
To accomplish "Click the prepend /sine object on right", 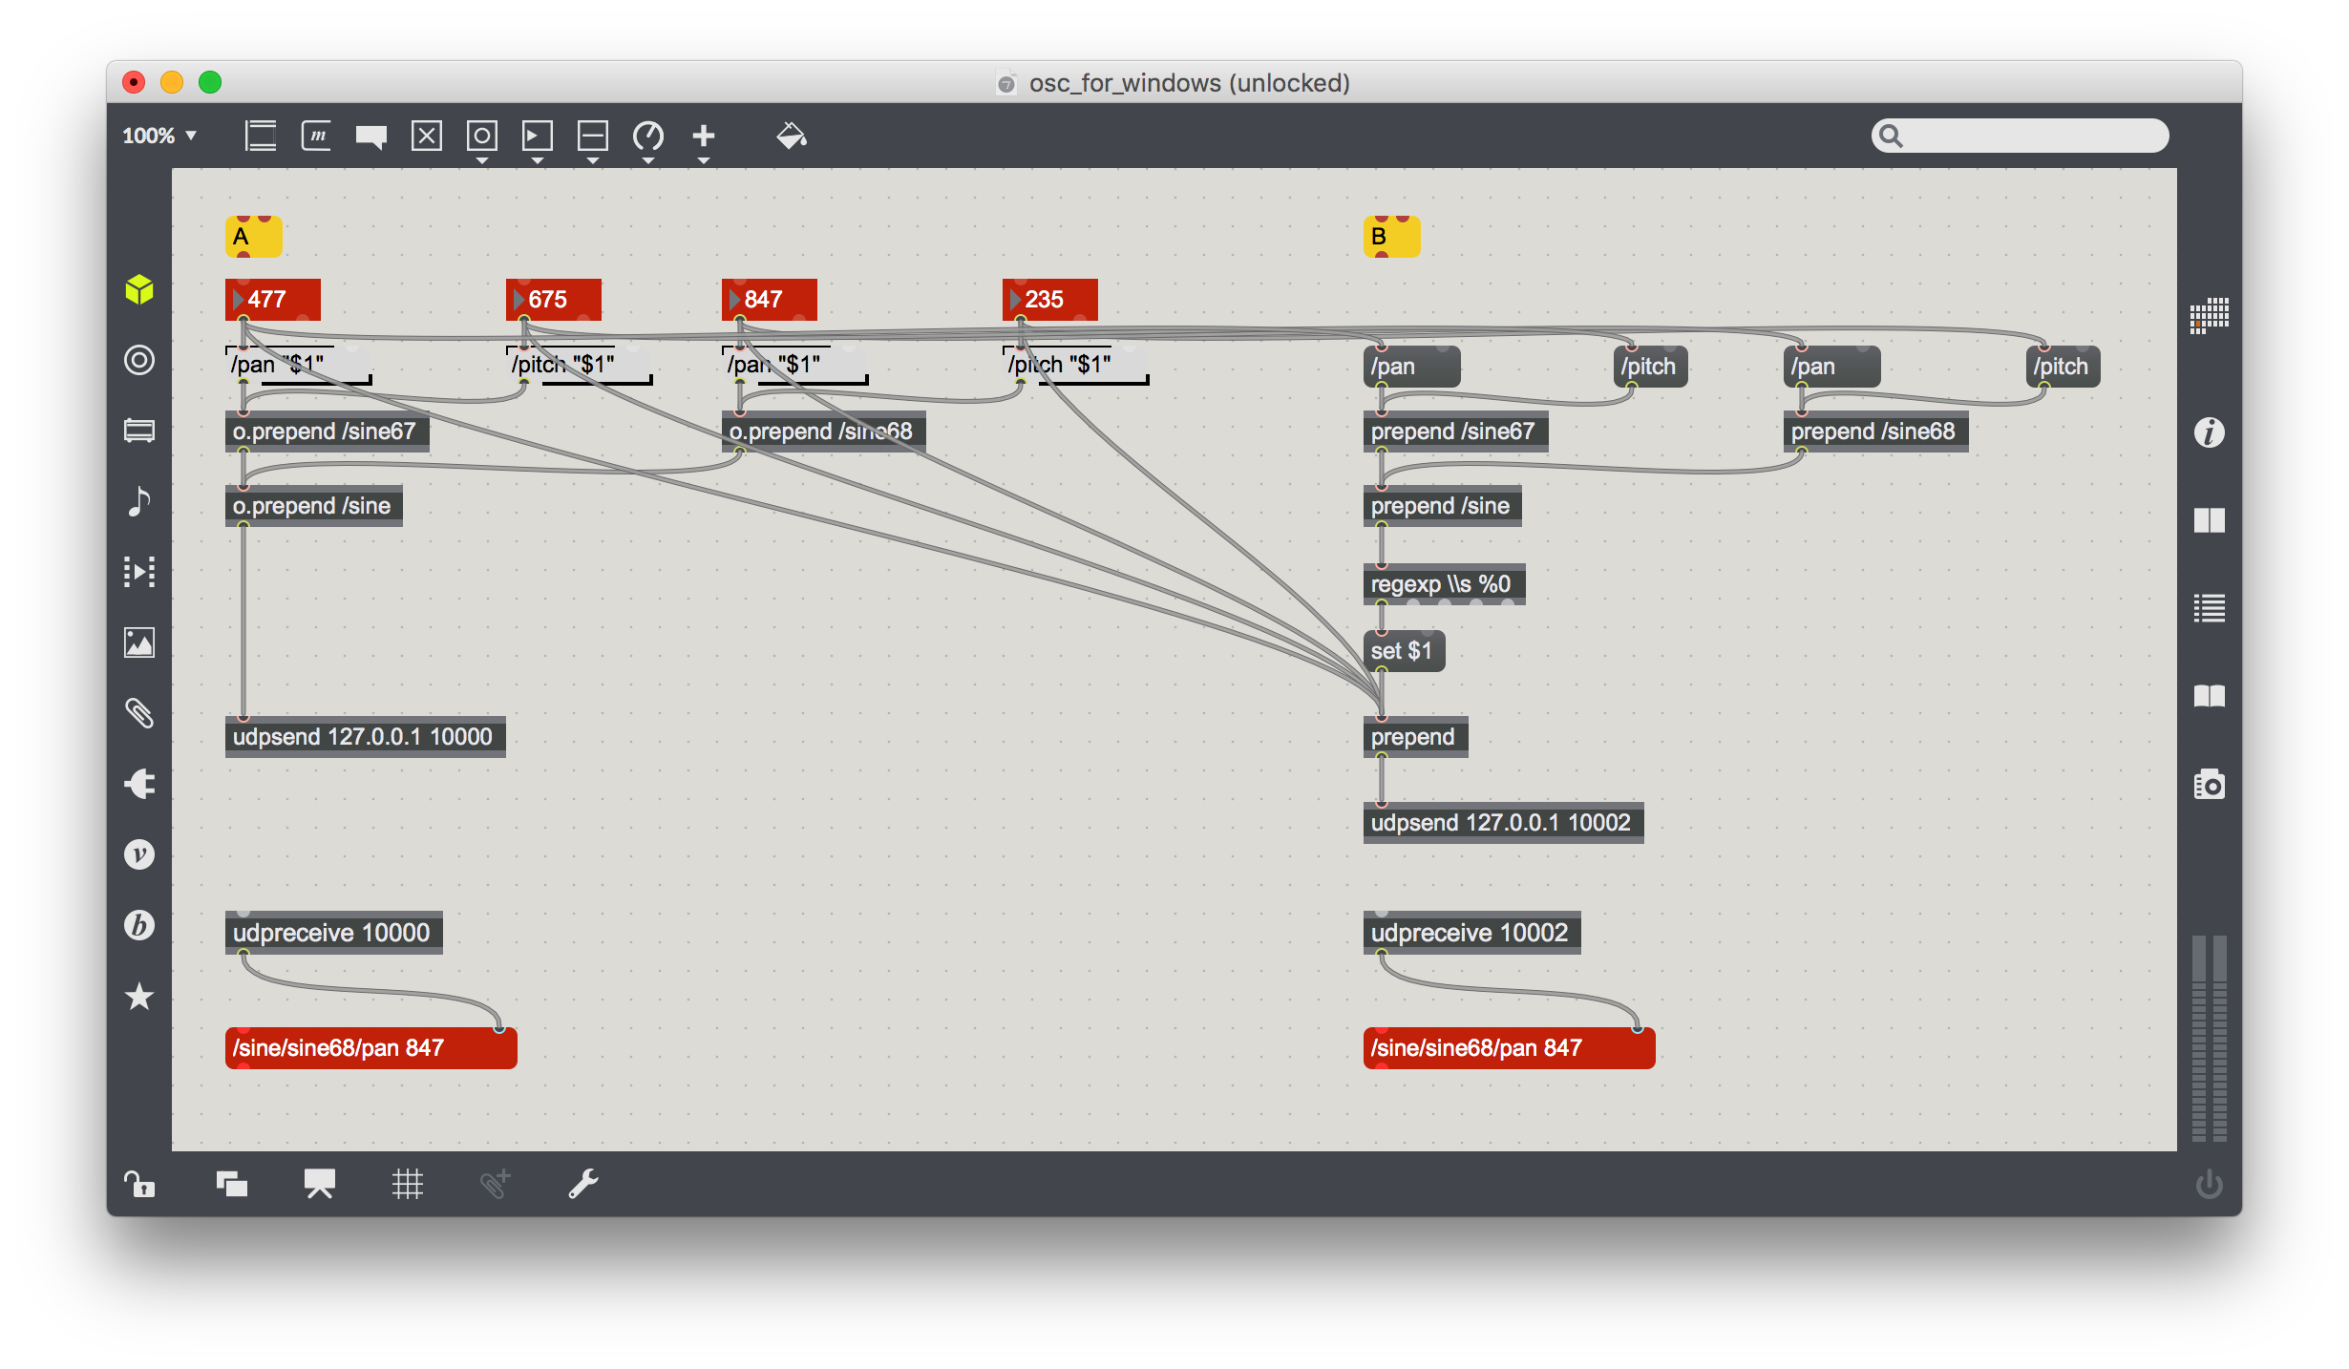I will coord(1443,506).
